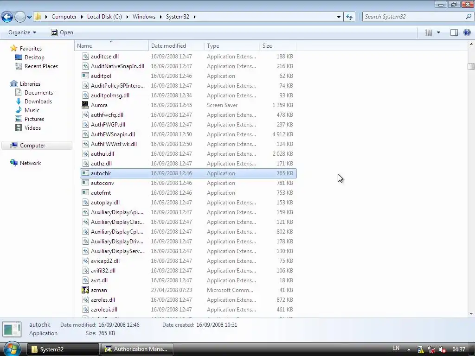475x356 pixels.
Task: Sort by the Type column
Action: click(232, 46)
